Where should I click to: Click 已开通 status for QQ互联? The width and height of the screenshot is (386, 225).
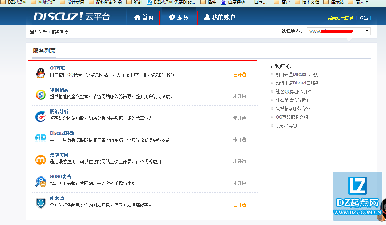[x=239, y=74]
